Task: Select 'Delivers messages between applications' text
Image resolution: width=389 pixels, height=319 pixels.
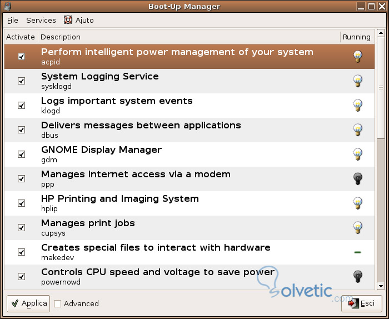Action: [141, 125]
